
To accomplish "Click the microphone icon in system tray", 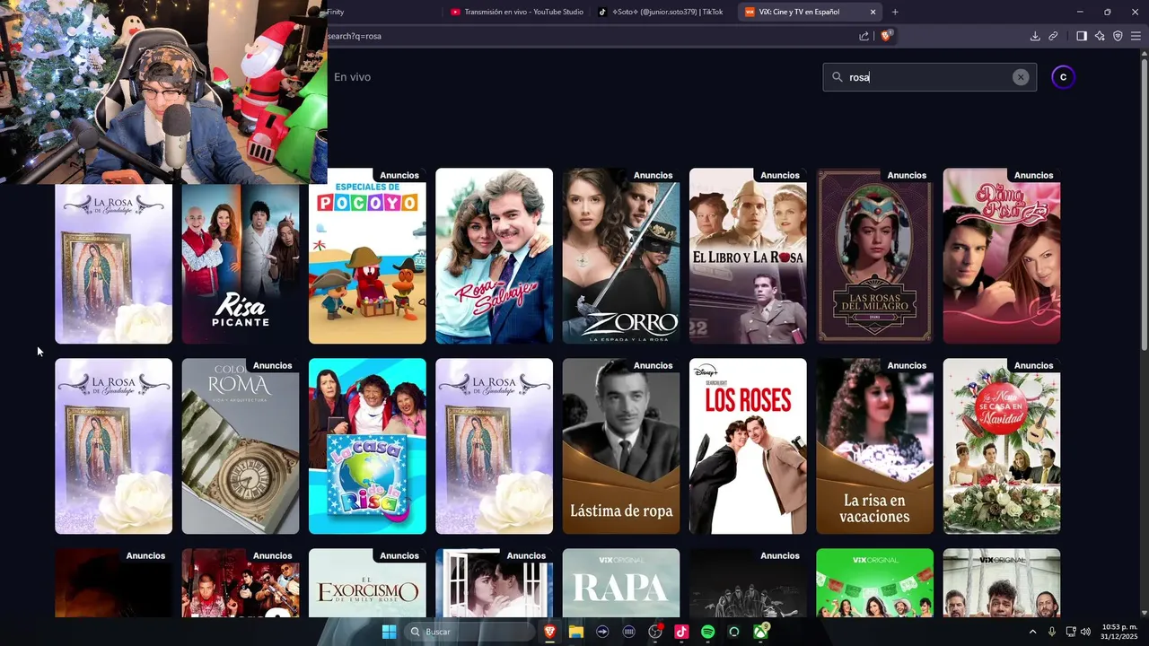I will pos(1052,632).
